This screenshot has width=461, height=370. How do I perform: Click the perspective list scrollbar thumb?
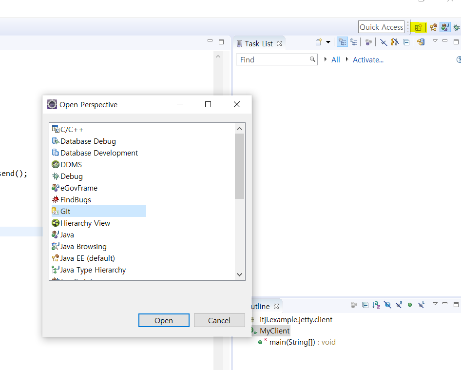click(x=239, y=166)
